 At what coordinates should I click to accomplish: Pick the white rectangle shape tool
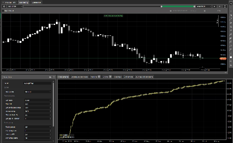point(231,57)
